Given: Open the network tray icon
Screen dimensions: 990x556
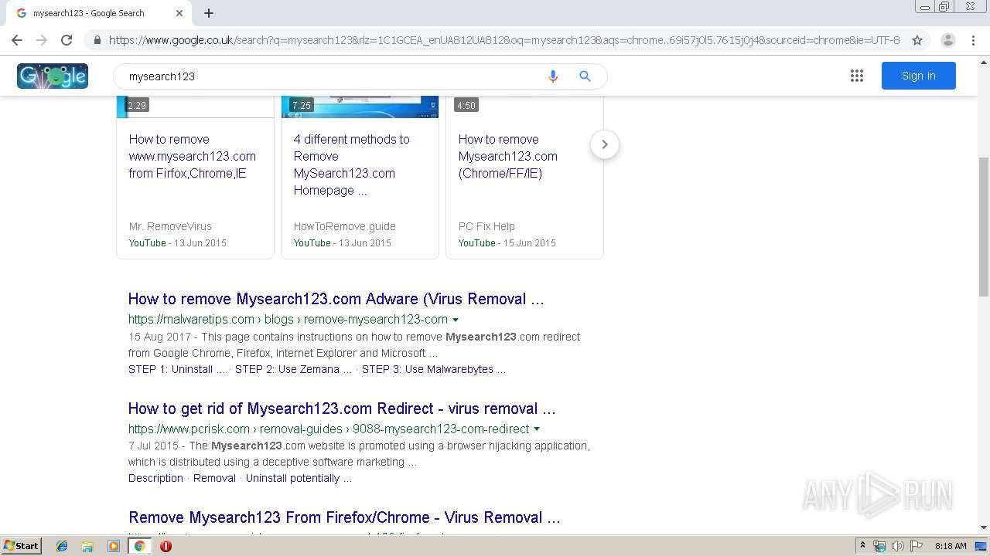Looking at the screenshot, I should point(879,546).
